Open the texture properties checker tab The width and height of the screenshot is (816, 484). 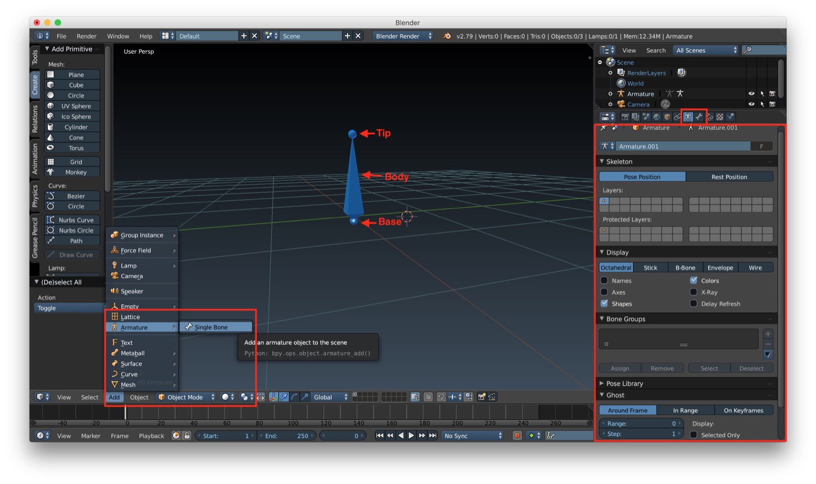click(720, 117)
